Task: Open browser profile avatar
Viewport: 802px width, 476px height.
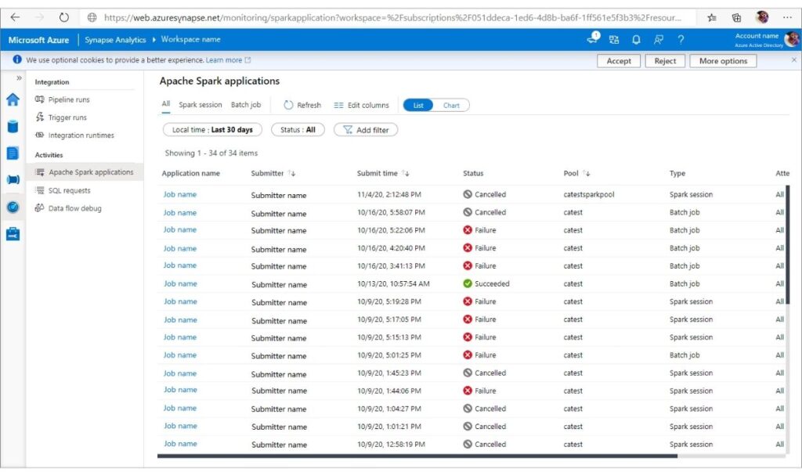Action: point(762,17)
